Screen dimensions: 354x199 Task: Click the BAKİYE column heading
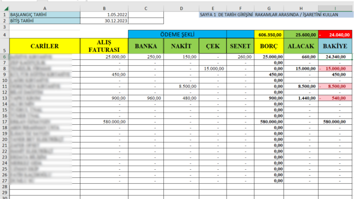click(335, 46)
